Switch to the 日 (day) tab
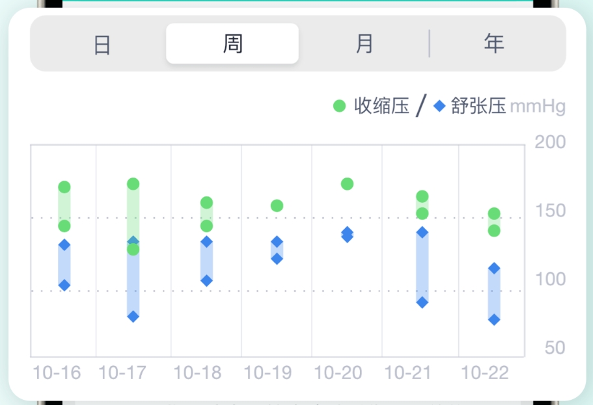This screenshot has width=593, height=405. tap(102, 44)
